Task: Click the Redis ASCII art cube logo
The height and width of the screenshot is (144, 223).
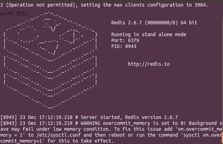Action: point(50,60)
